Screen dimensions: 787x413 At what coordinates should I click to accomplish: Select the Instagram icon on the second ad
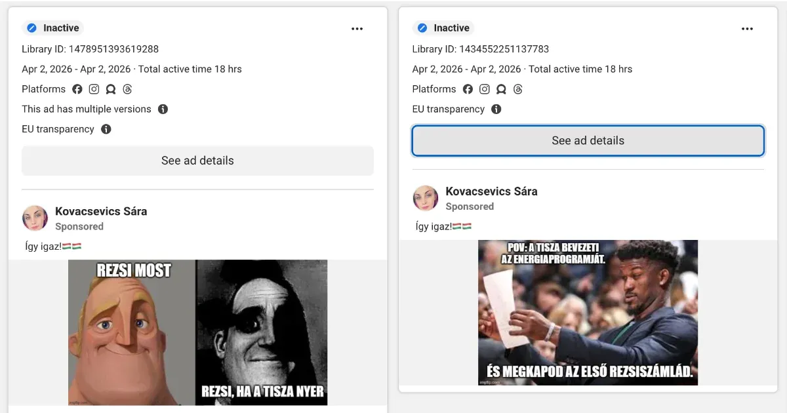485,88
